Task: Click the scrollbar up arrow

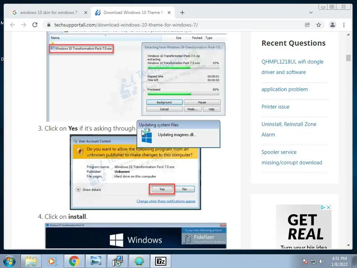Action: tap(348, 35)
